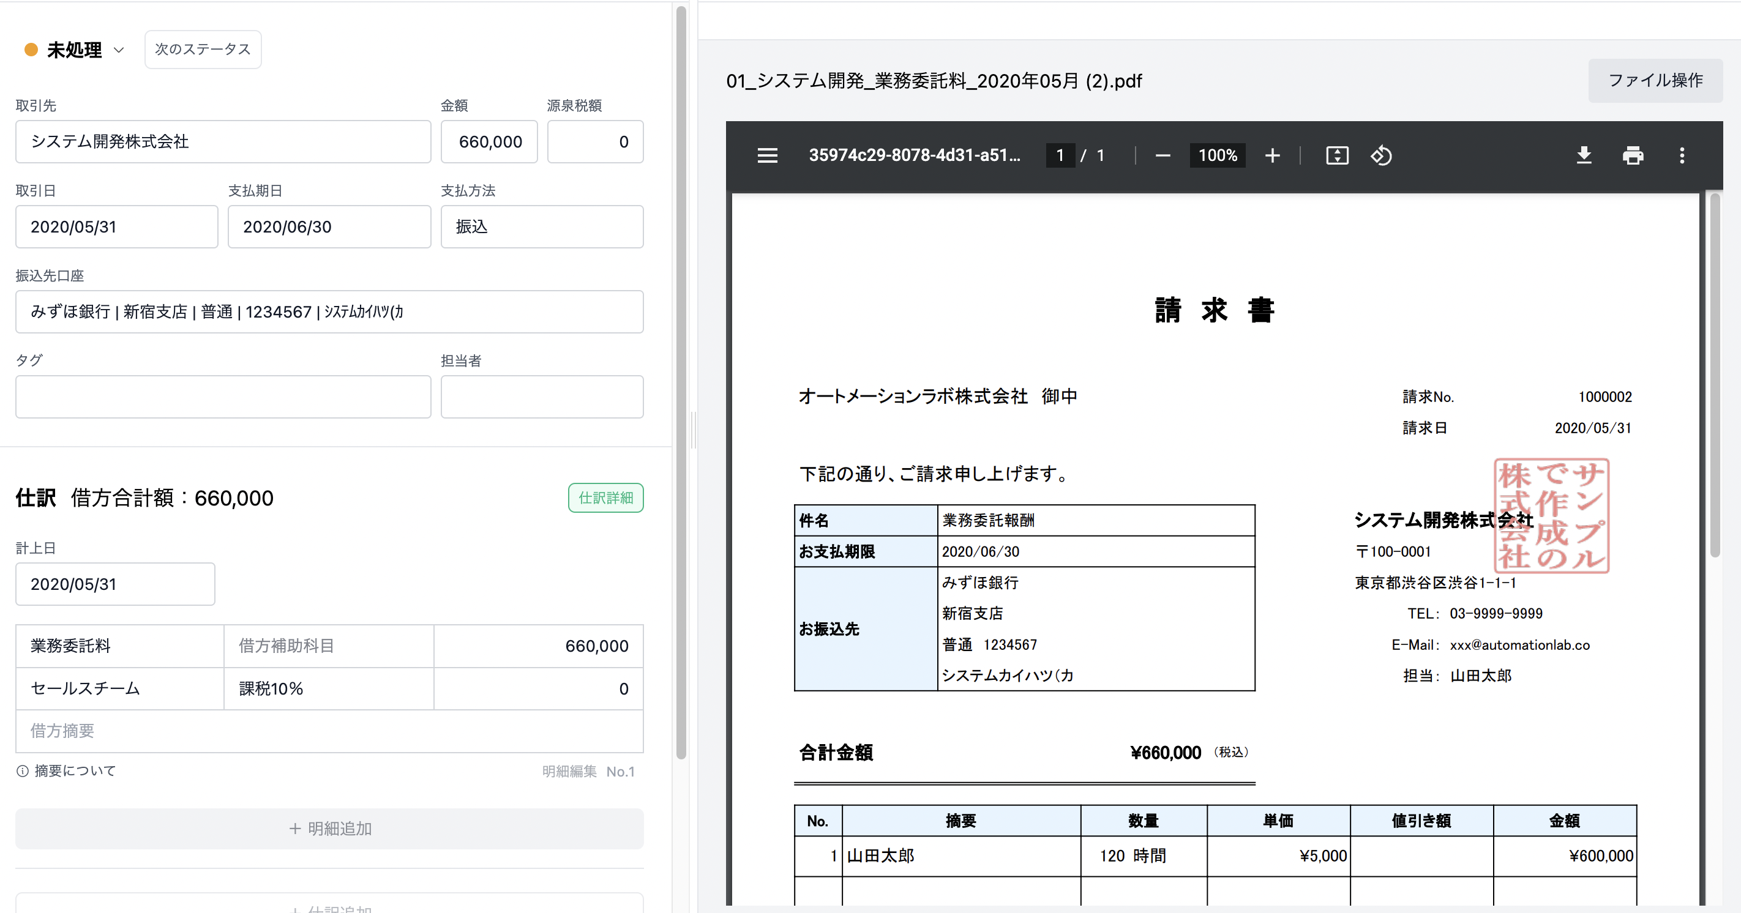Open PDF viewer more actions menu

1682,155
